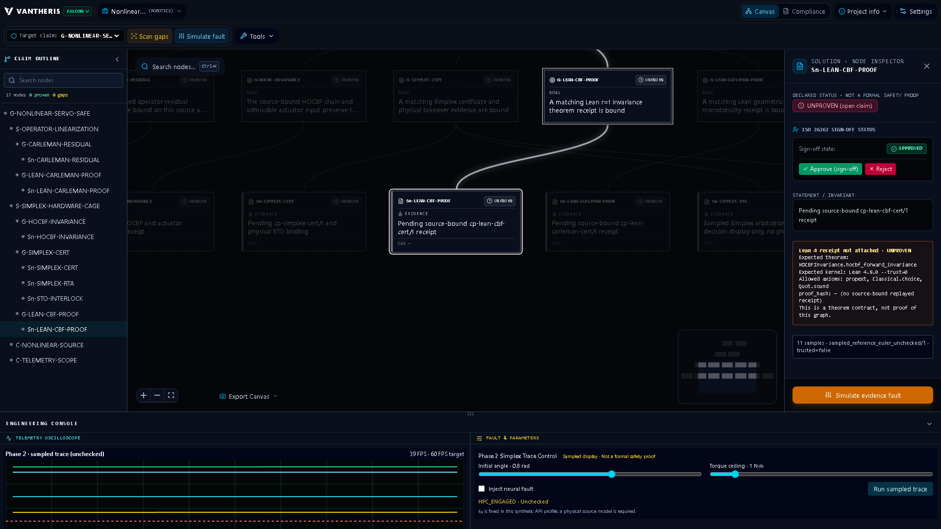The height and width of the screenshot is (529, 941).
Task: Click the ISO 26262 sign-off person icon
Action: tap(795, 130)
